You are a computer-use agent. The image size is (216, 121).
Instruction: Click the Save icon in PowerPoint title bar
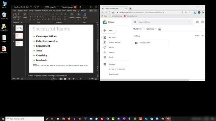[x=27, y=7]
